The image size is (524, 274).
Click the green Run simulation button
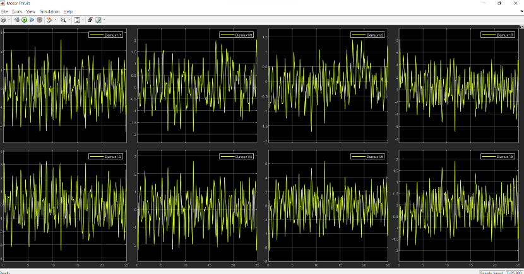pos(25,20)
